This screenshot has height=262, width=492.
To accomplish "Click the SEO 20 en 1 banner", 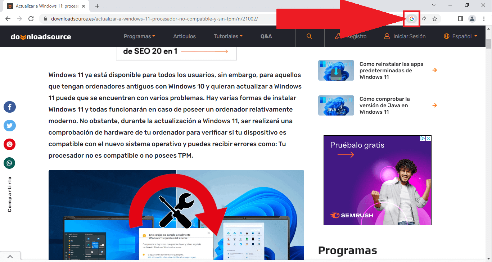I will [x=176, y=53].
